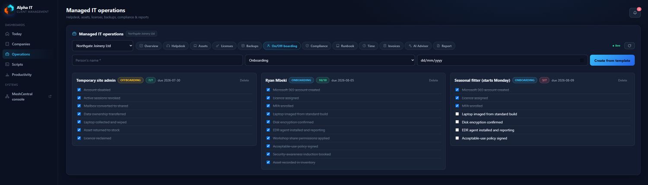Uncheck Asset returned to stock

[79, 130]
